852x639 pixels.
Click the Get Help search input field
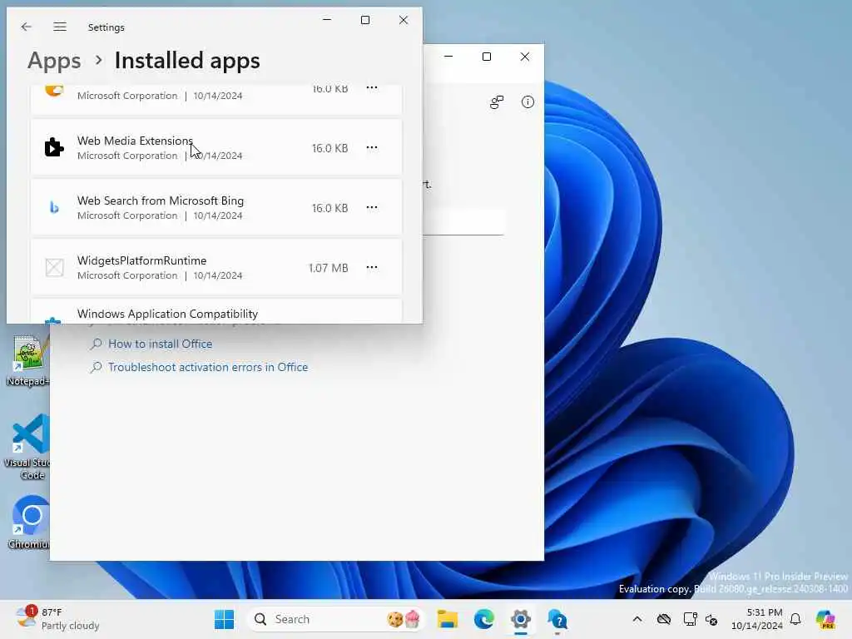point(463,221)
